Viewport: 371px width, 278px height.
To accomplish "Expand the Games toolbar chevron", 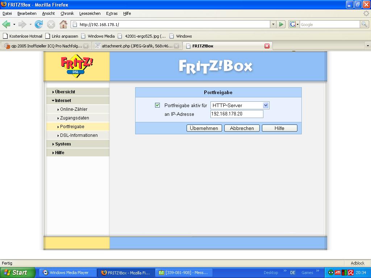I will (317, 271).
